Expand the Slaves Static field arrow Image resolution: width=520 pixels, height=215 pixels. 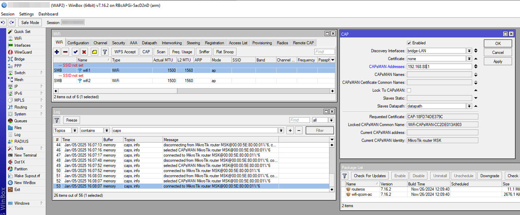click(x=476, y=98)
